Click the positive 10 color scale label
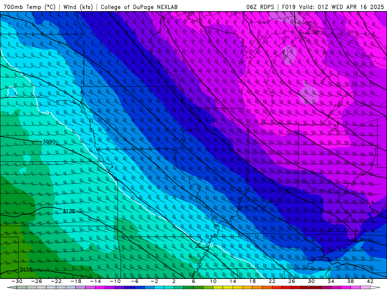Image resolution: width=387 pixels, height=290 pixels. 213,281
